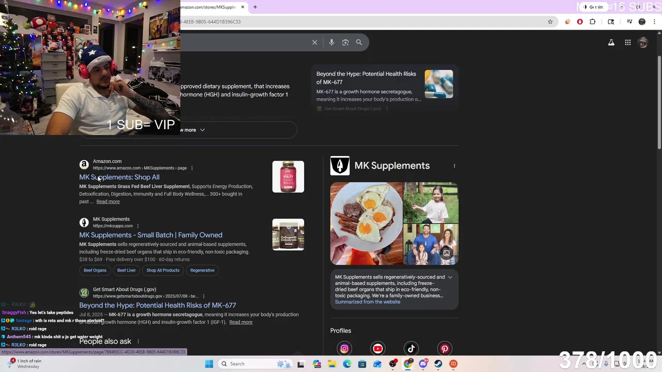
Task: Open the Collagen product thumbnail of mksupps result
Action: click(288, 235)
